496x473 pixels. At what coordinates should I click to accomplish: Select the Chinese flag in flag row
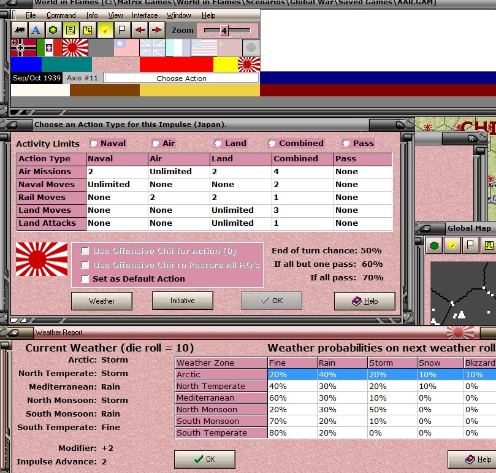tap(126, 48)
